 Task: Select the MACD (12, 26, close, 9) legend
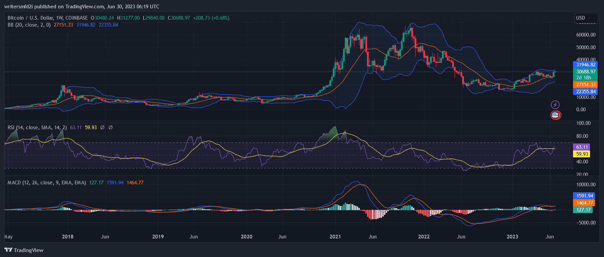pos(47,183)
